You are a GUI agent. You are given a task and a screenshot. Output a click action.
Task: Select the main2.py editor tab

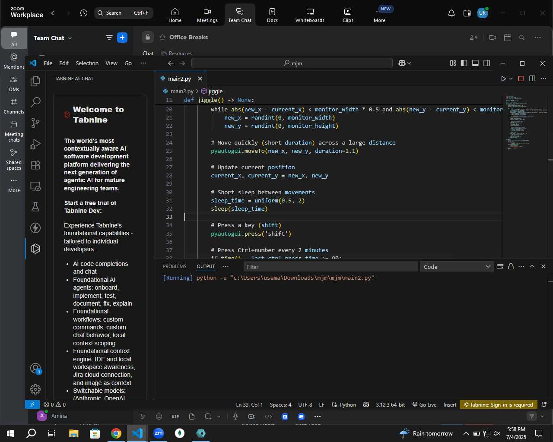click(x=179, y=79)
